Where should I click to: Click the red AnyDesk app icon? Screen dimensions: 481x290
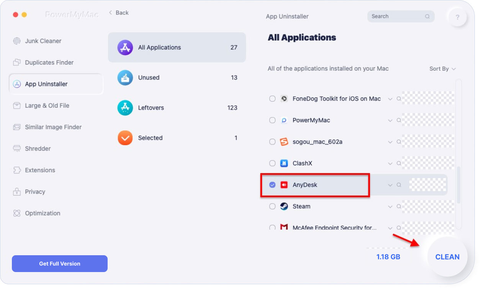(x=284, y=185)
